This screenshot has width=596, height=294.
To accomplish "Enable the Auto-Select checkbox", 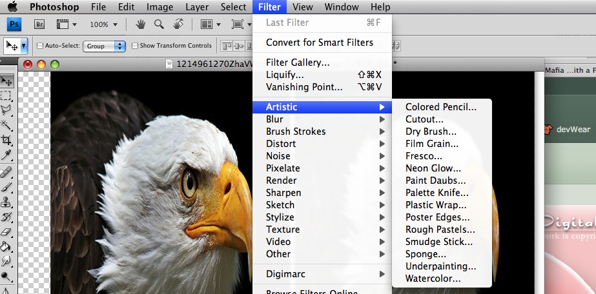I will click(x=41, y=46).
